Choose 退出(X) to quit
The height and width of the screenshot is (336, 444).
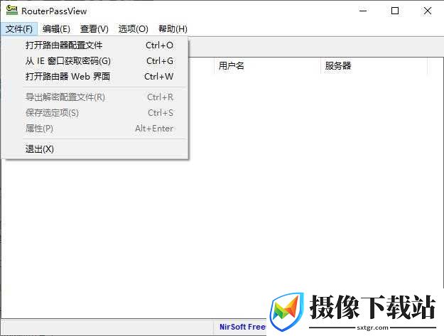[95, 149]
